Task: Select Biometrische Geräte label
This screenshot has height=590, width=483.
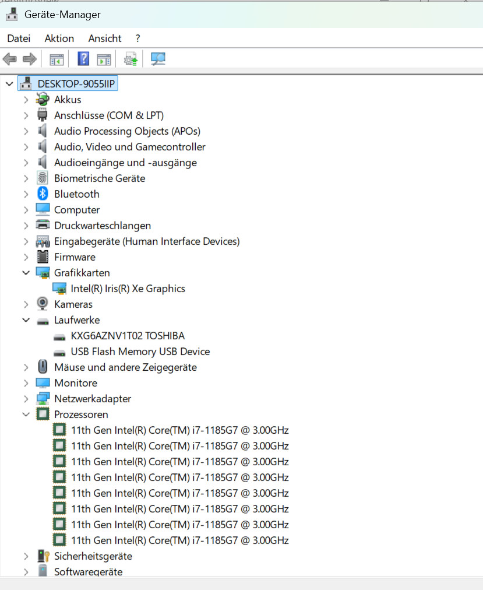Action: (100, 178)
